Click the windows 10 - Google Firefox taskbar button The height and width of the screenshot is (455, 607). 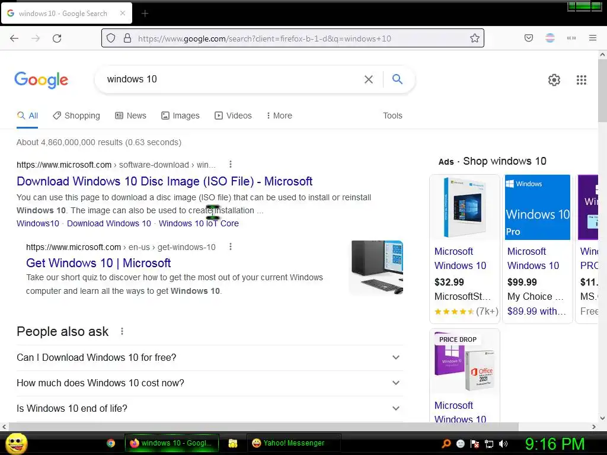(x=171, y=443)
